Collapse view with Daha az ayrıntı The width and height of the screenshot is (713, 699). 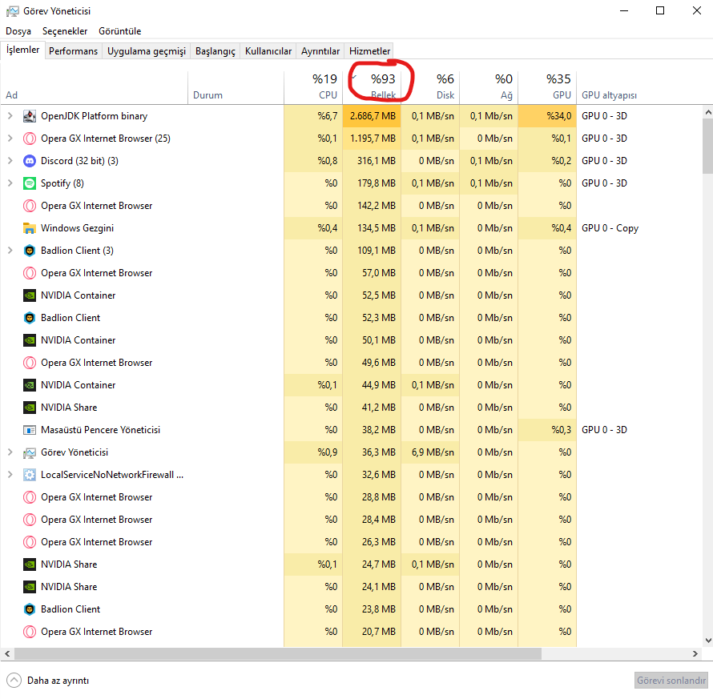[48, 681]
